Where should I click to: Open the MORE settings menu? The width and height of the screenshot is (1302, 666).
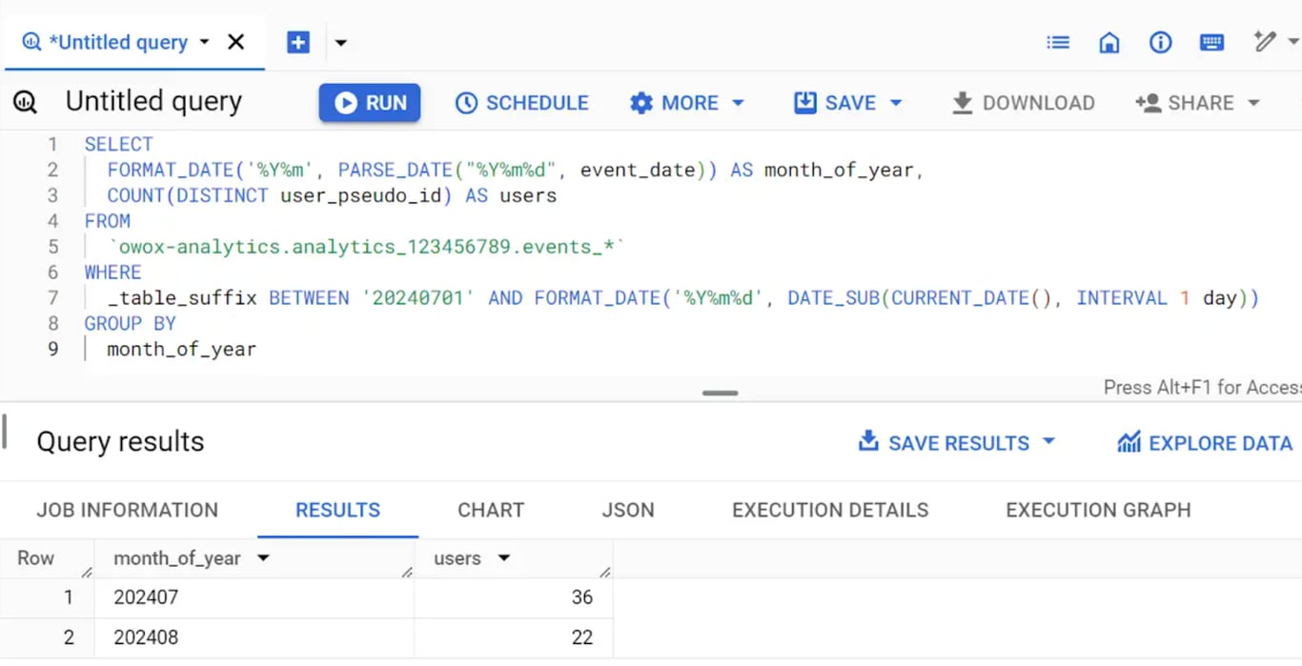687,103
